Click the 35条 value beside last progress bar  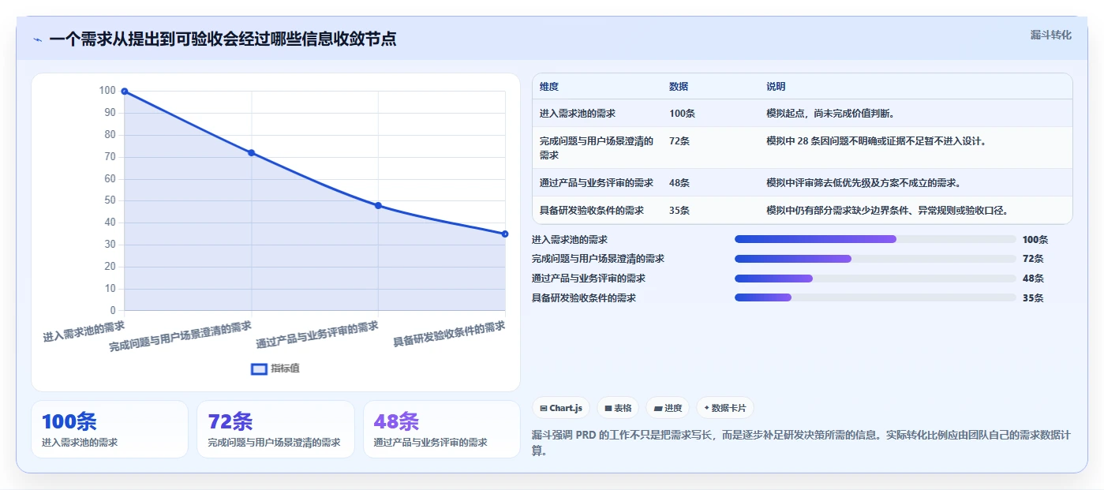click(x=1033, y=298)
